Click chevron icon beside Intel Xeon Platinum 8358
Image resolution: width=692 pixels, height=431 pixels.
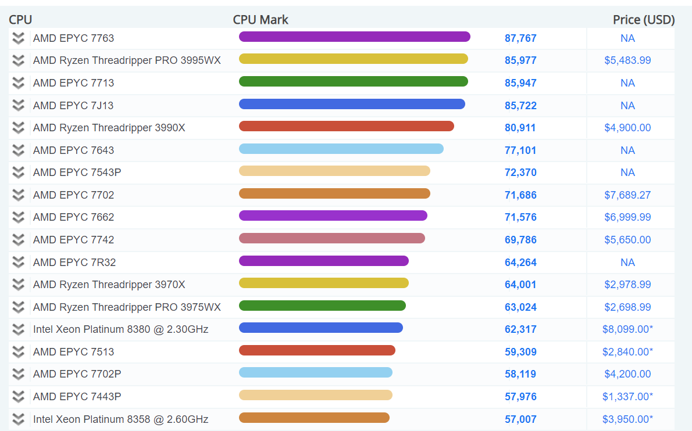point(19,419)
